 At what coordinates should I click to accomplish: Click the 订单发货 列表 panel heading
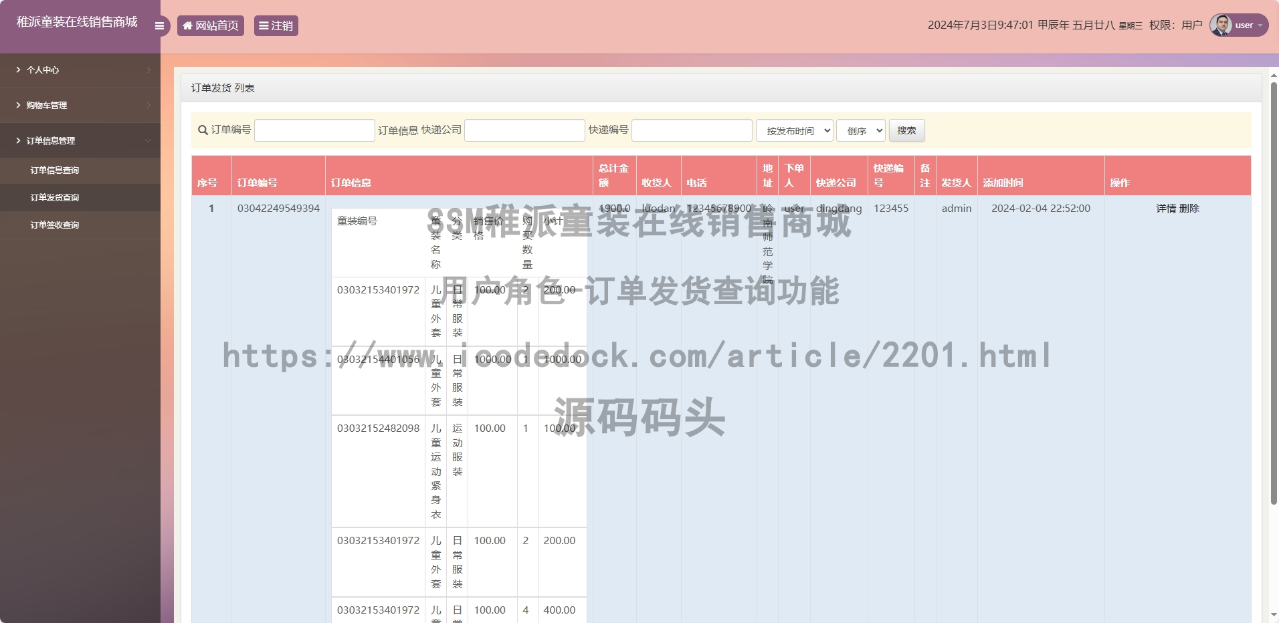pos(223,88)
